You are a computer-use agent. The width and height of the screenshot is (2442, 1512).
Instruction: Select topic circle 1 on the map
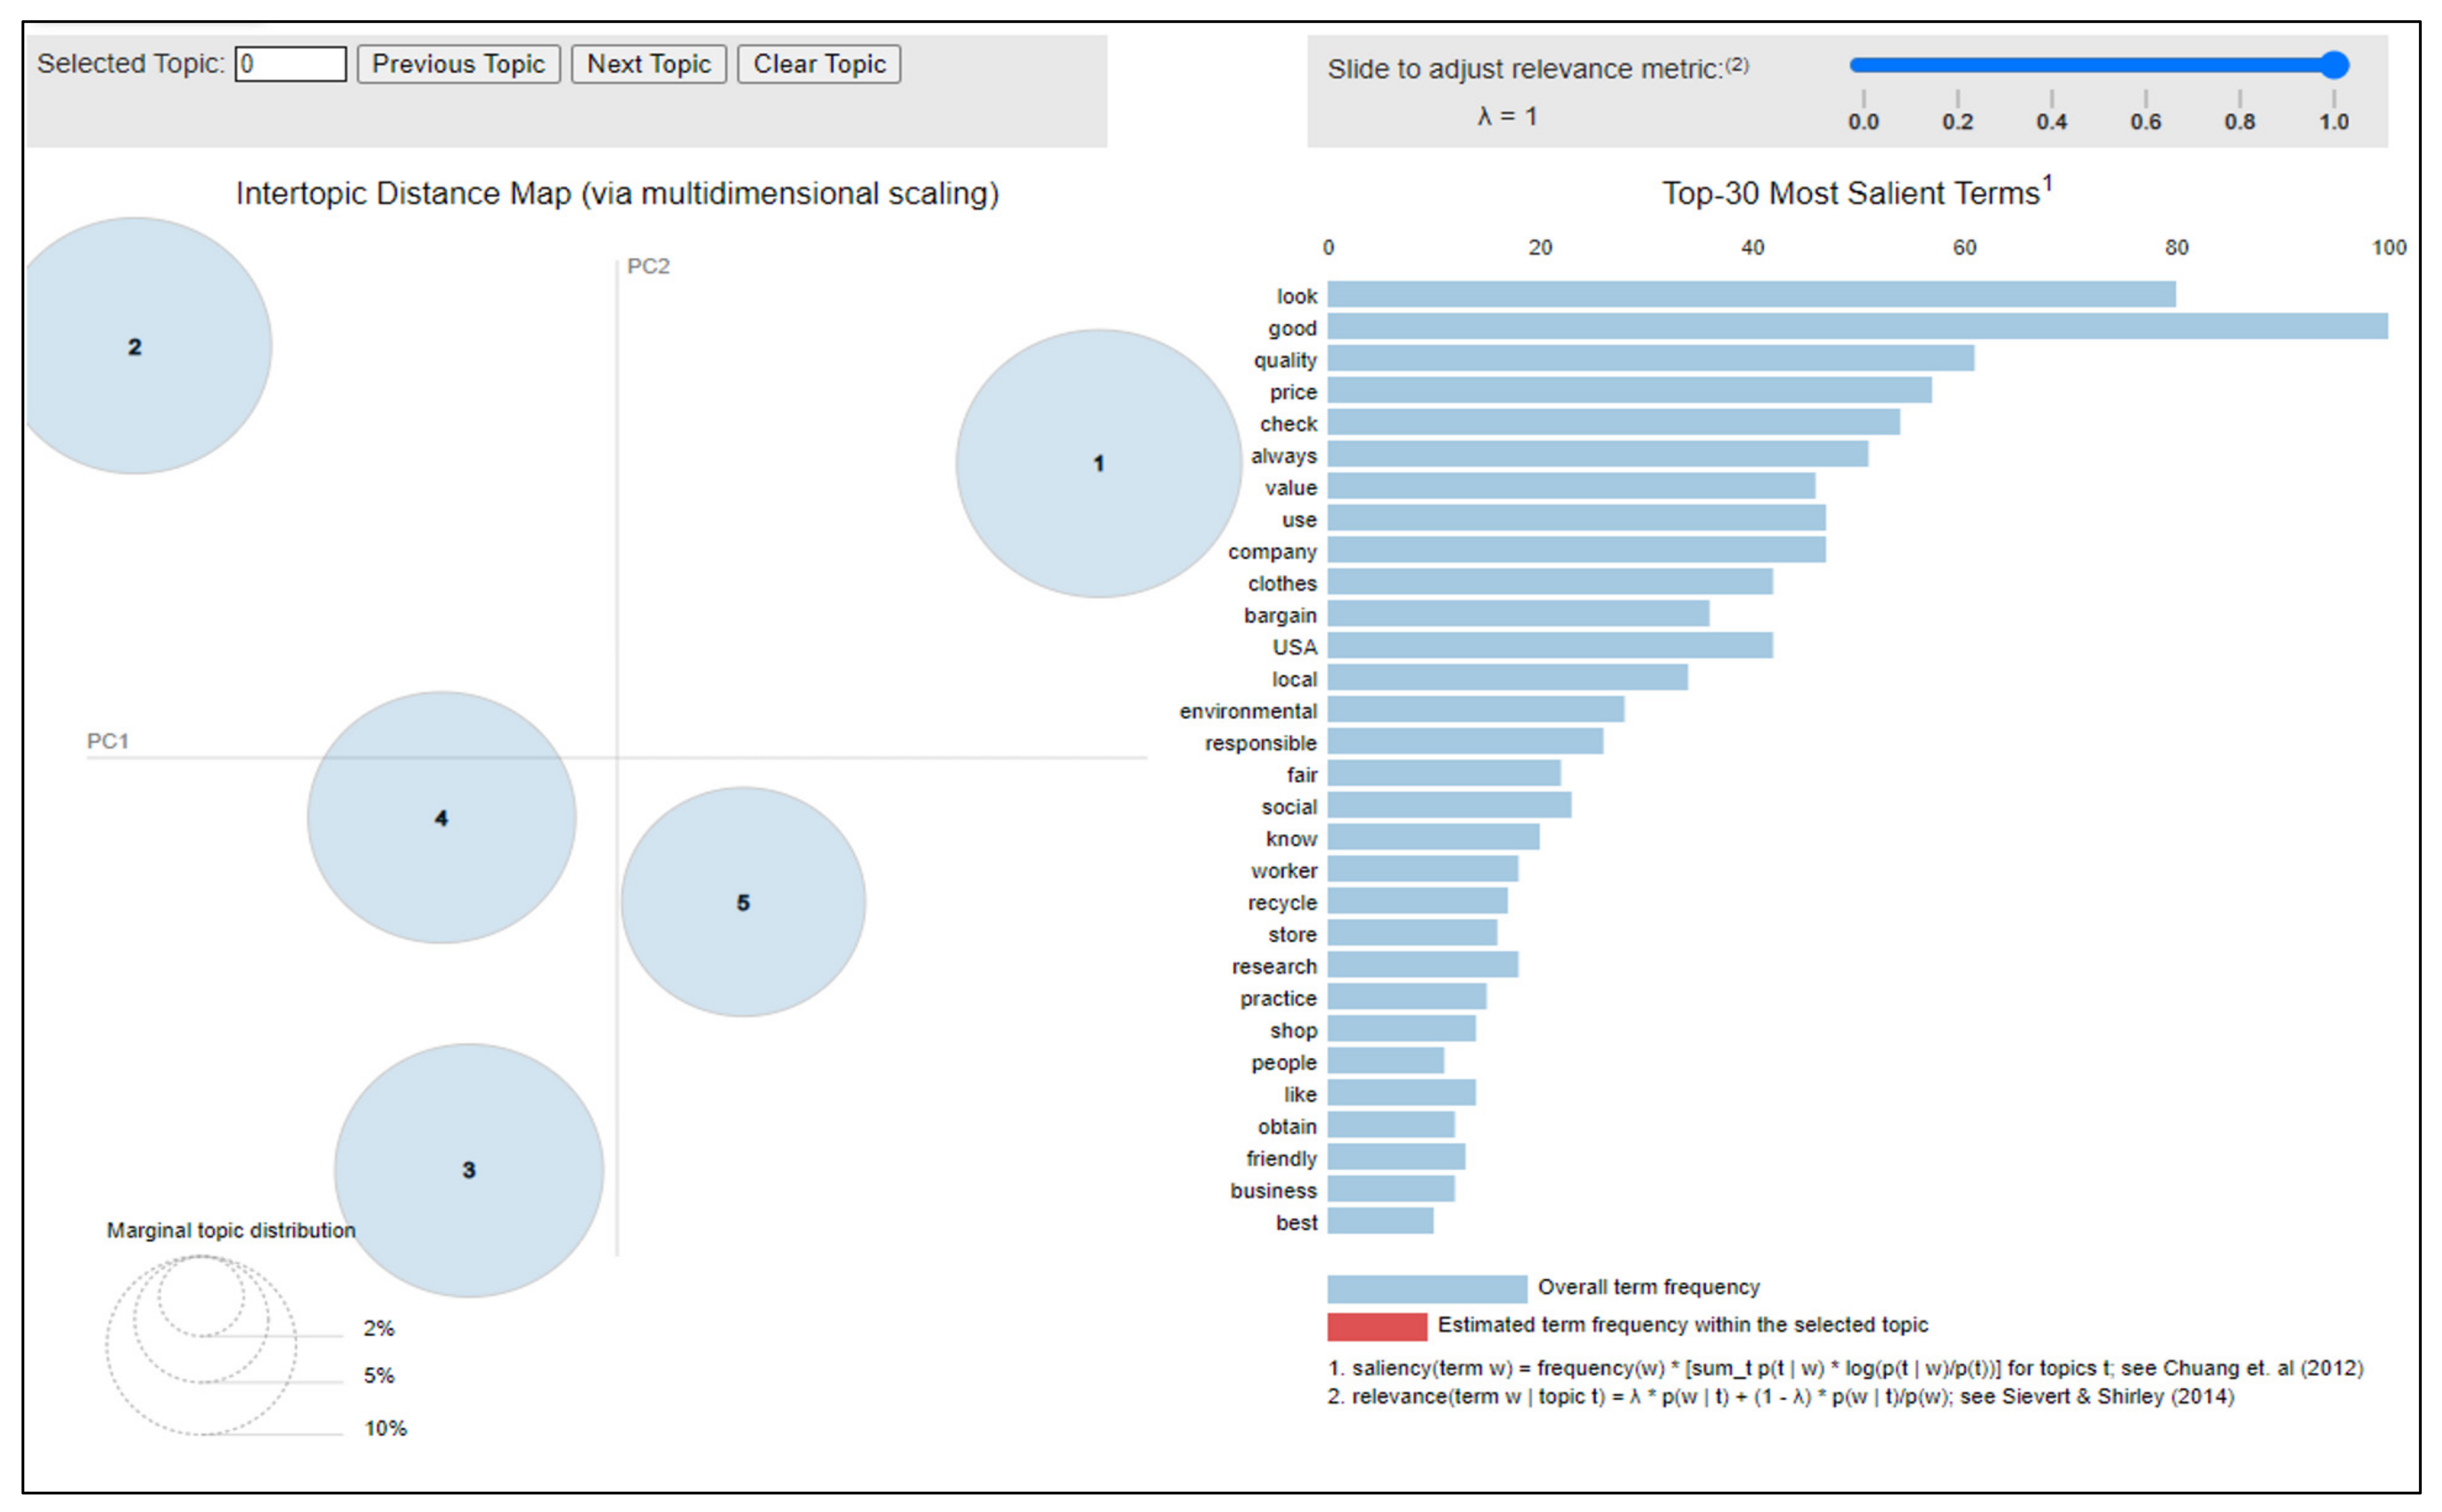(x=1098, y=463)
